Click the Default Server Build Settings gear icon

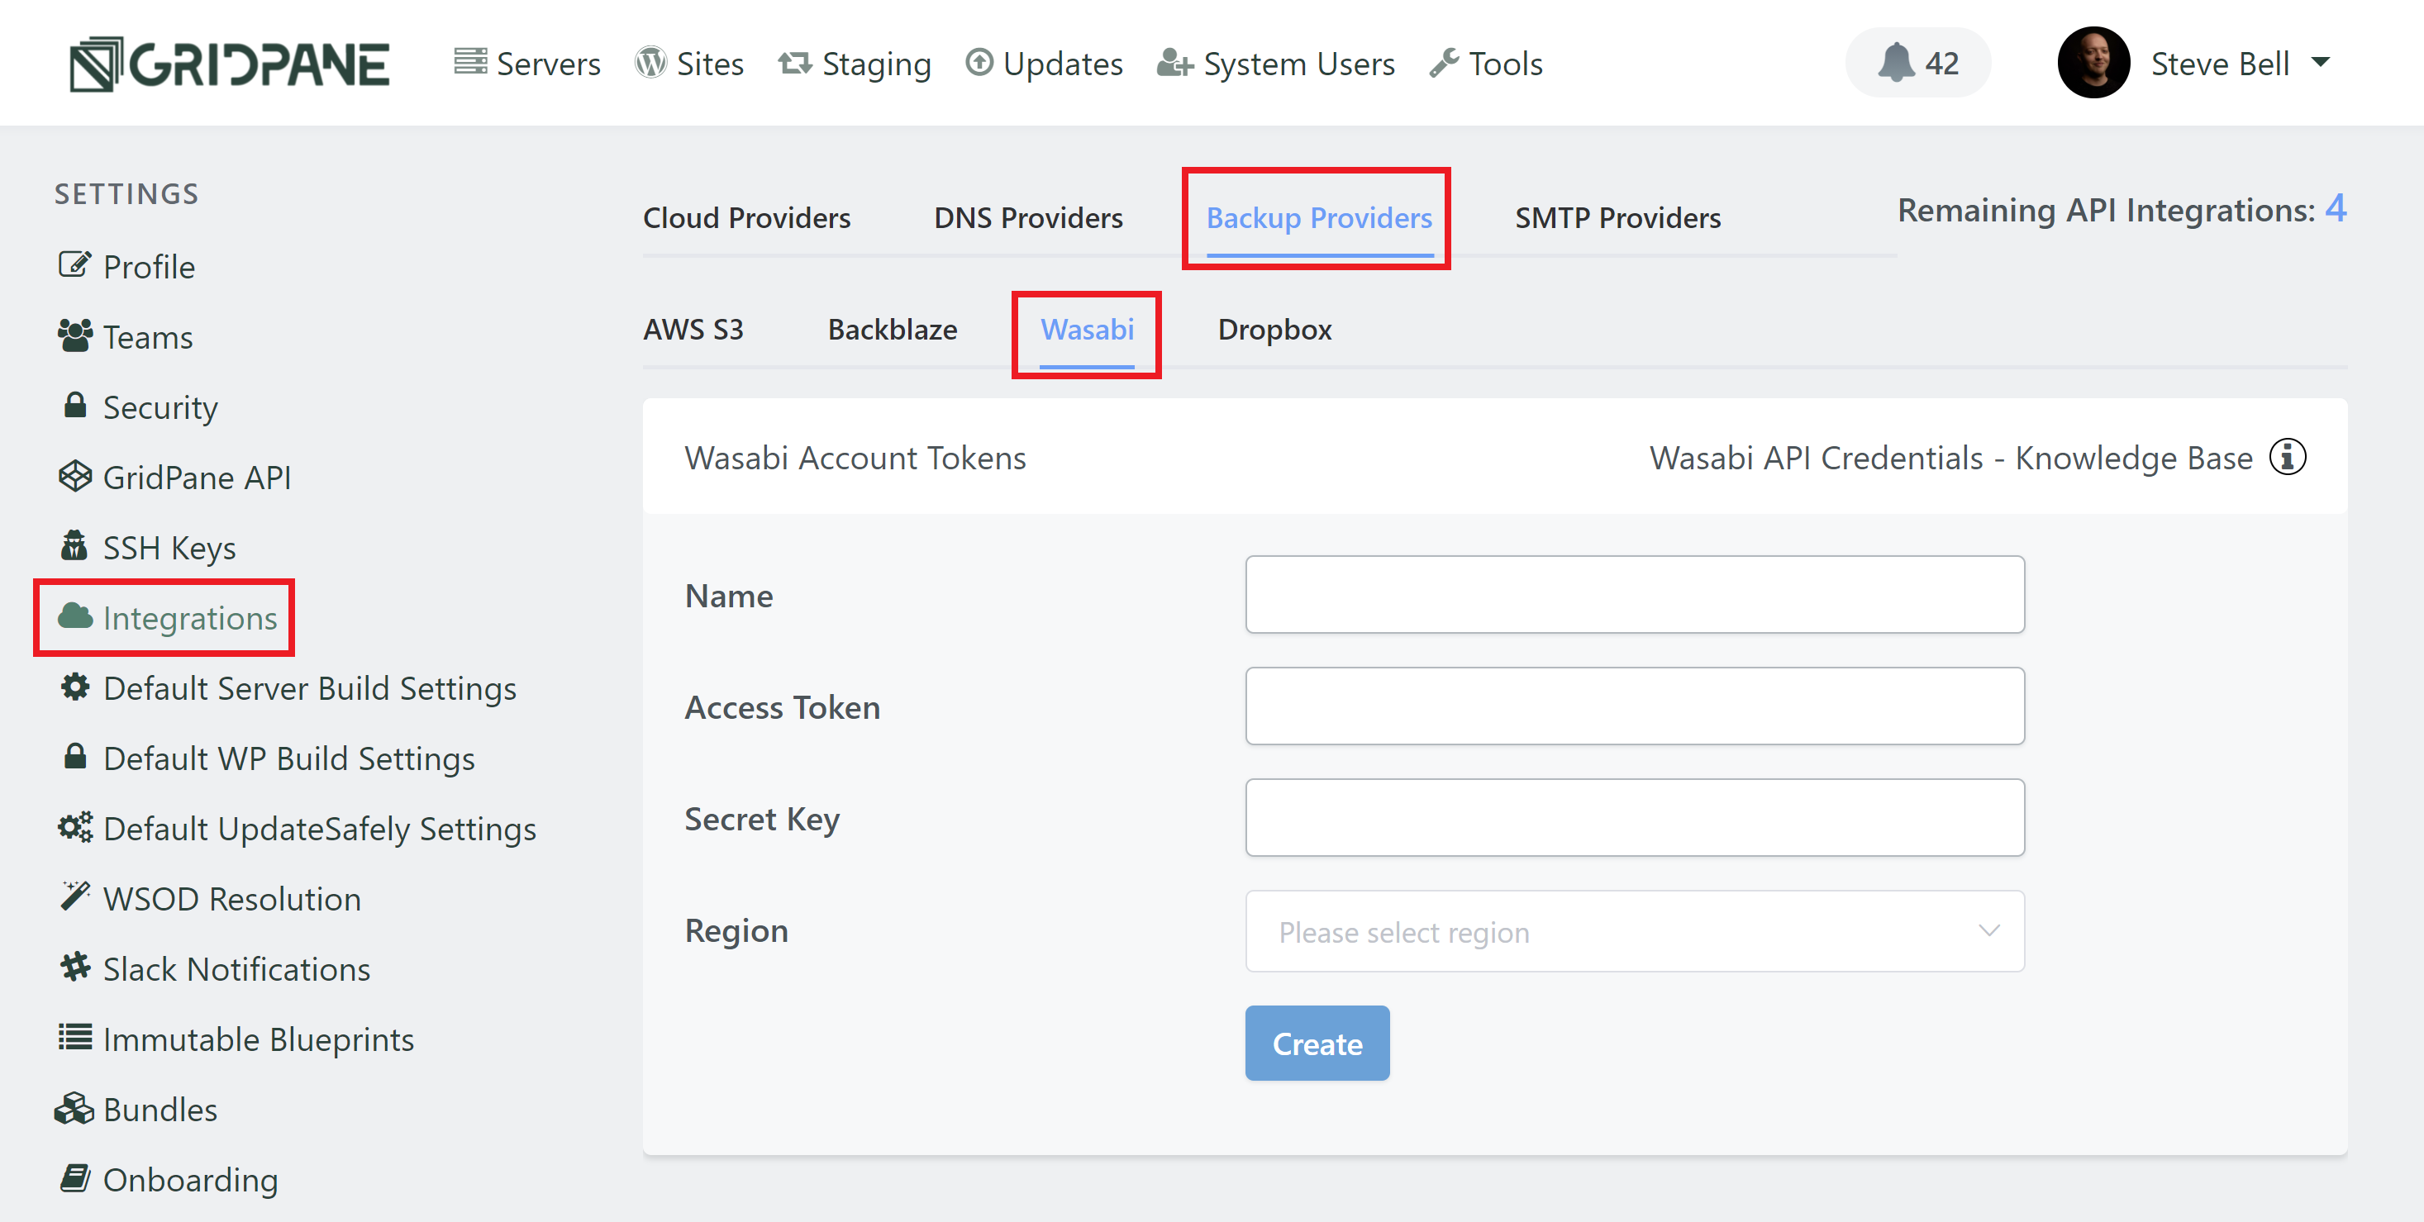[x=75, y=687]
